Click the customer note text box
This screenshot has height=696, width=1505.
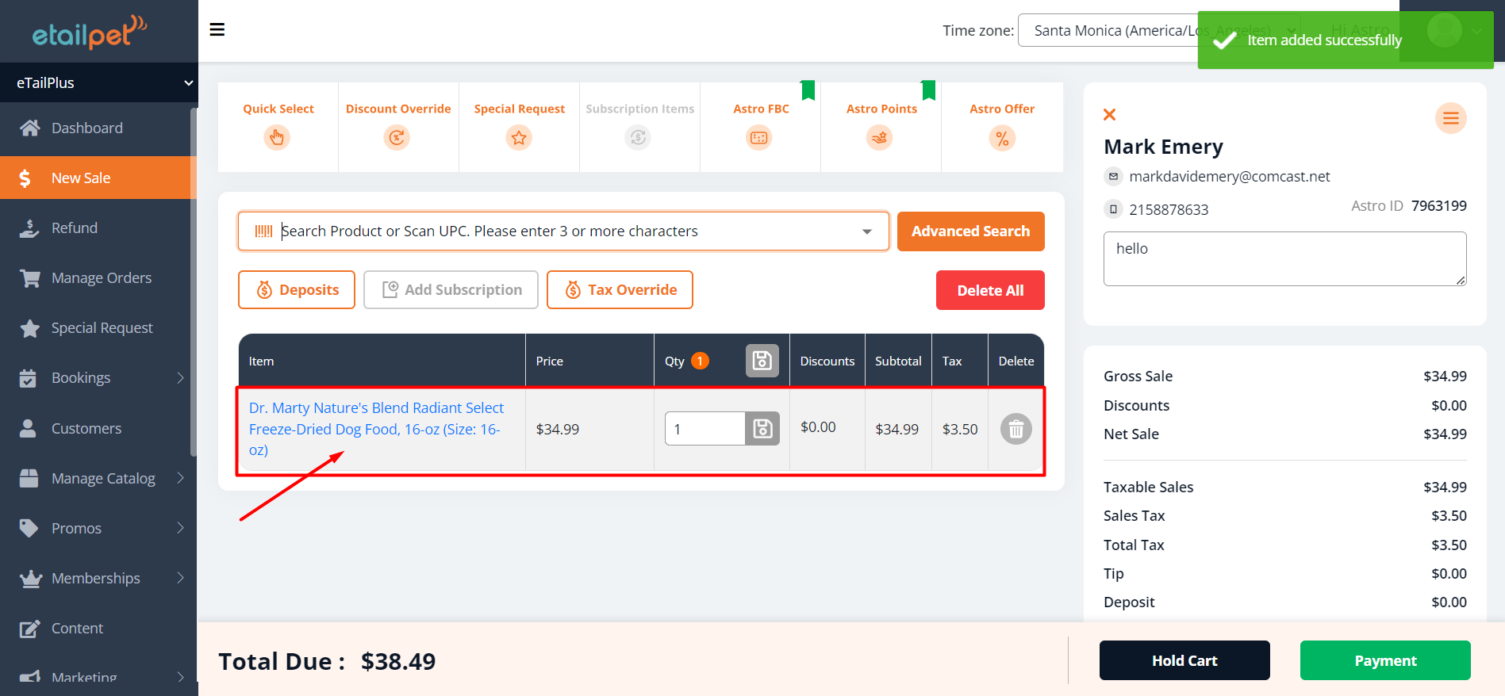tap(1284, 258)
